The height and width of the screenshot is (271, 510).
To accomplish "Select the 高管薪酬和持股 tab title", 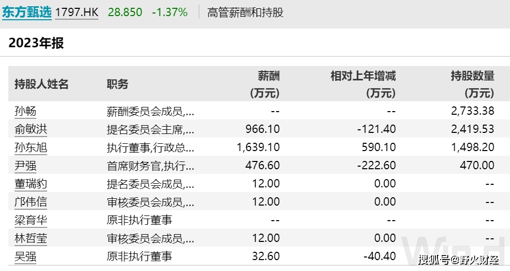I will (x=245, y=12).
